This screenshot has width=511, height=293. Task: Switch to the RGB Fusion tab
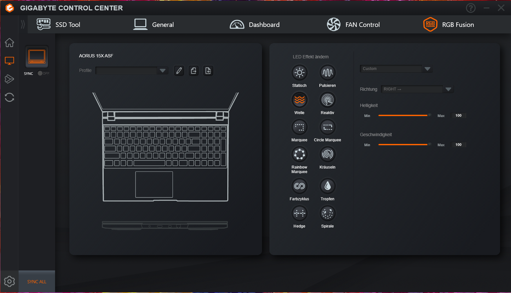point(449,25)
